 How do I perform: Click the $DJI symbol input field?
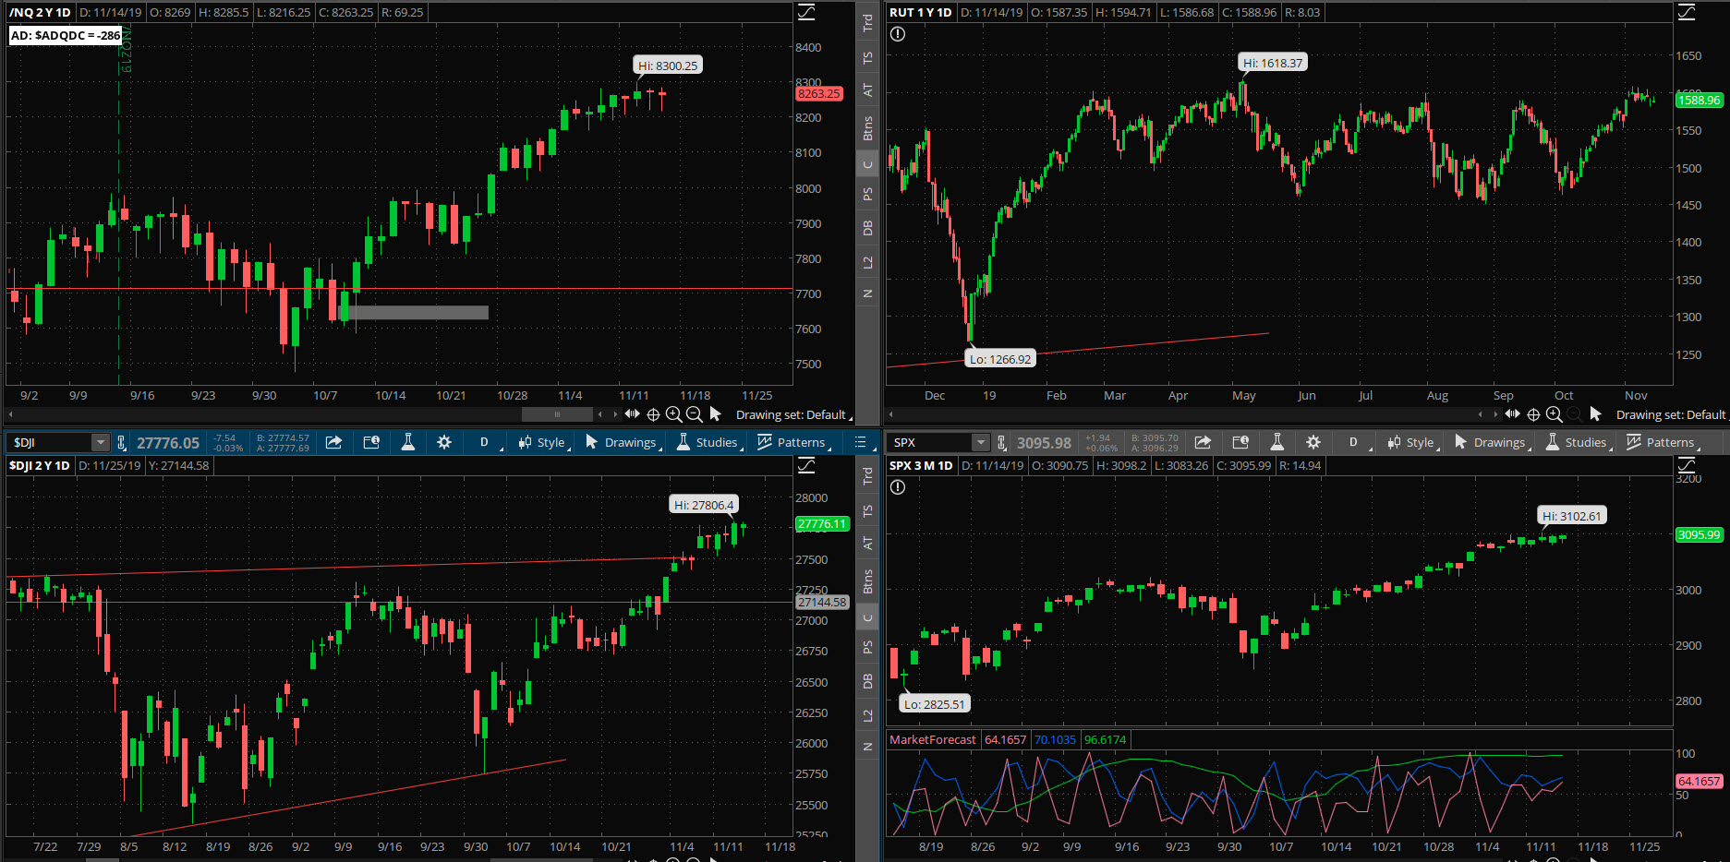[x=50, y=443]
